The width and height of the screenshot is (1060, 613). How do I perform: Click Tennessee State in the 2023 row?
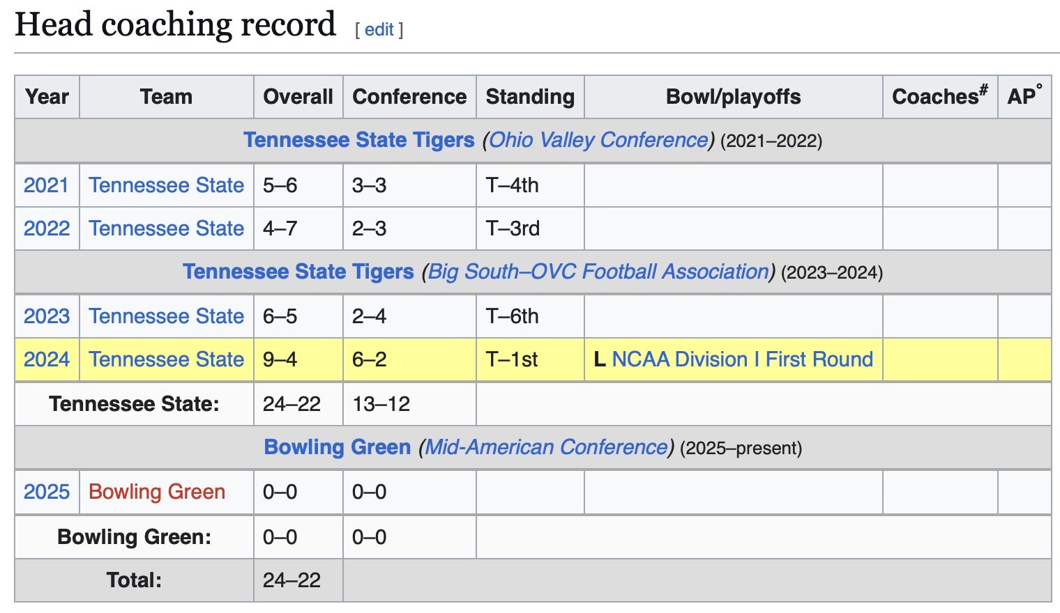pyautogui.click(x=166, y=316)
